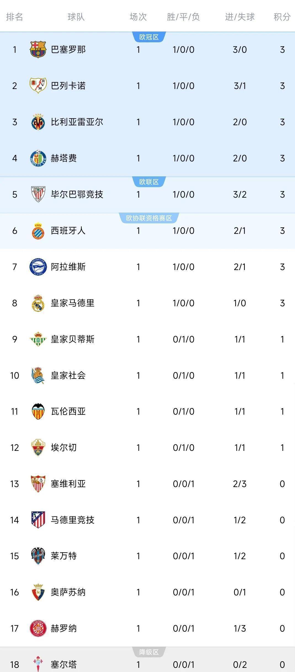Image resolution: width=295 pixels, height=672 pixels.
Task: Open Villarreal's yellow crest icon
Action: point(38,122)
